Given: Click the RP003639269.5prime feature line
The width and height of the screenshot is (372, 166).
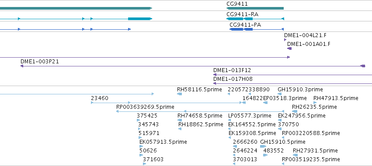Looking at the screenshot, I should pos(200,111).
